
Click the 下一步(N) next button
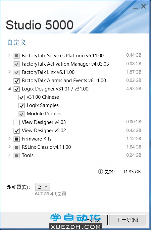click(127, 220)
